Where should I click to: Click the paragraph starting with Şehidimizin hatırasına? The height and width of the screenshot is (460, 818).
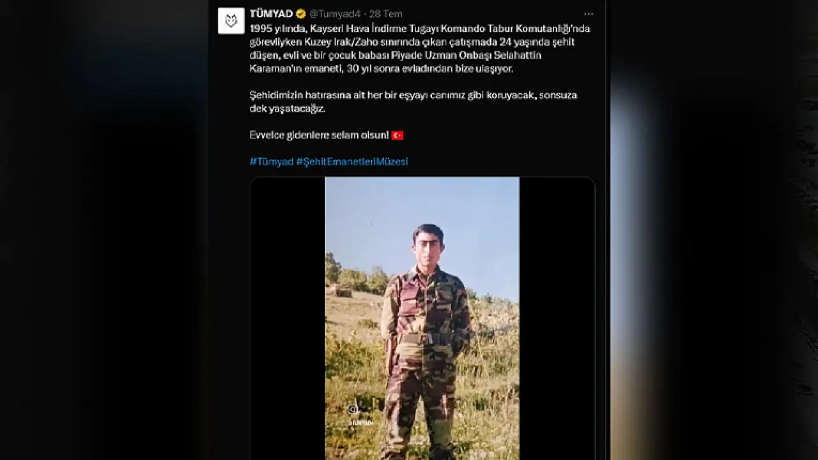pyautogui.click(x=413, y=102)
